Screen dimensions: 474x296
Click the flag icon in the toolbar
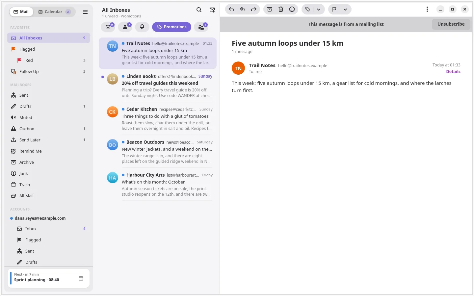click(x=334, y=9)
